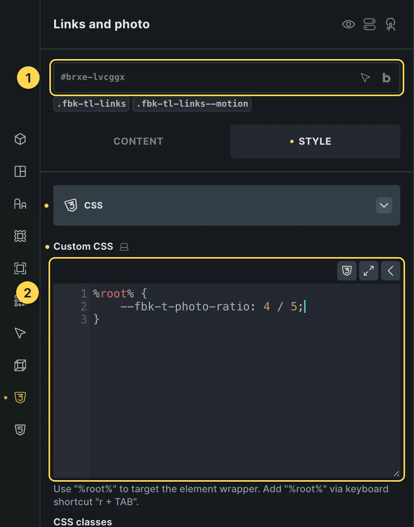Viewport: 414px width, 527px height.
Task: Select the .fbk-tl-links class chip
Action: [x=91, y=104]
